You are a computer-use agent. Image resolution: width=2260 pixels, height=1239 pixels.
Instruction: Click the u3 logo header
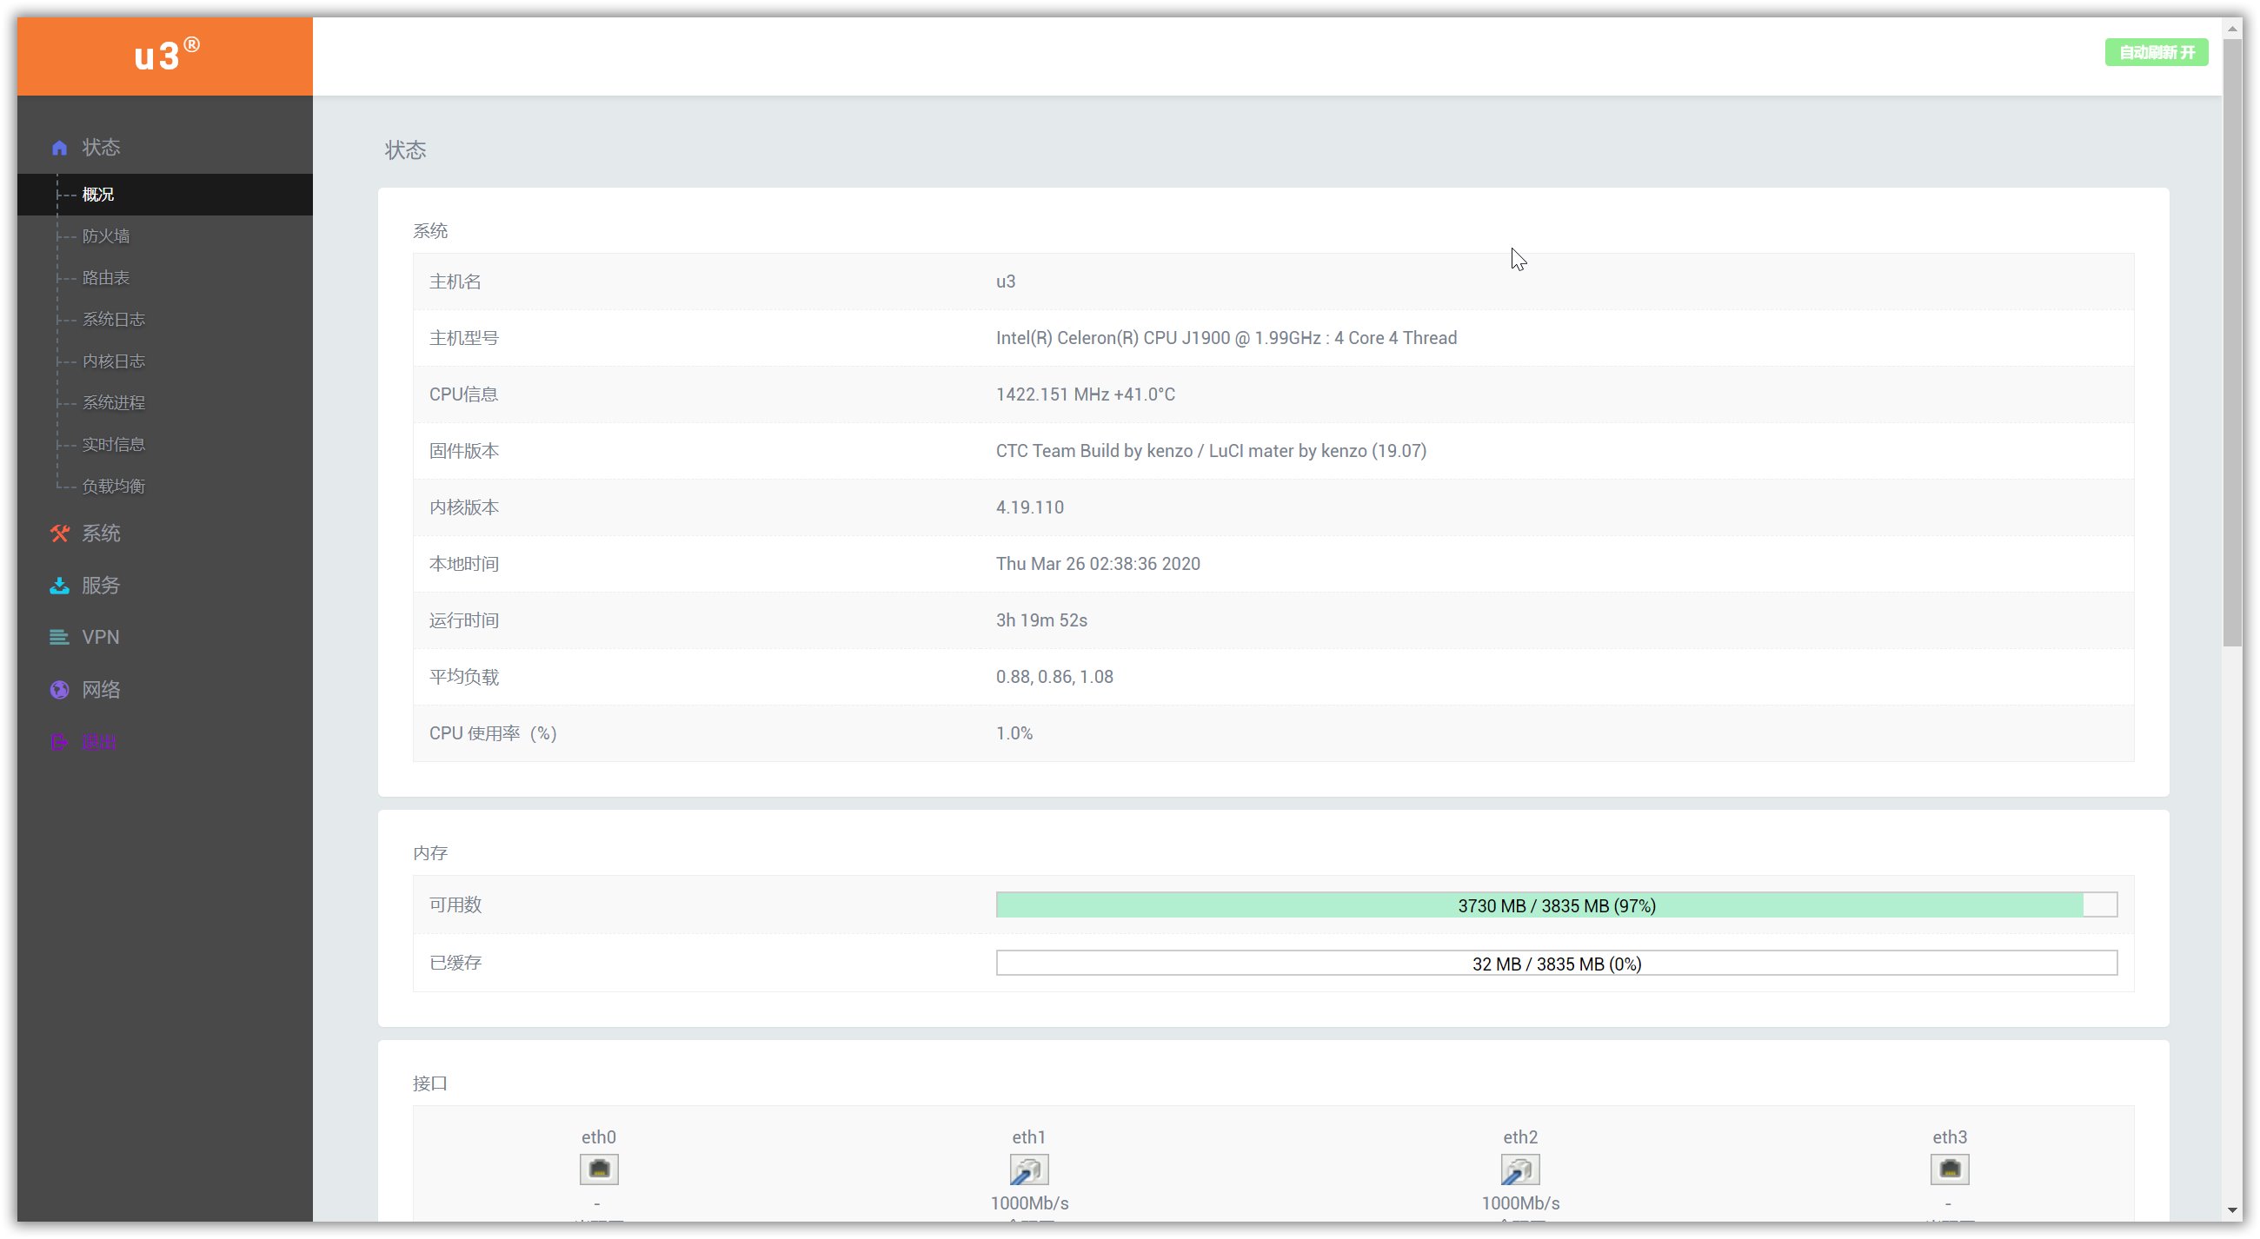coord(165,56)
